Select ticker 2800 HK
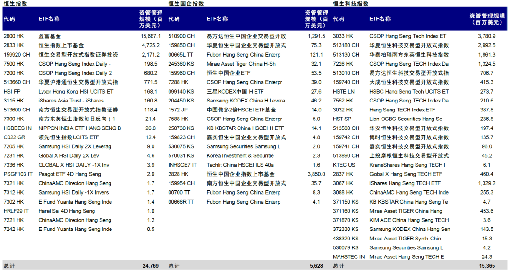 (14, 36)
